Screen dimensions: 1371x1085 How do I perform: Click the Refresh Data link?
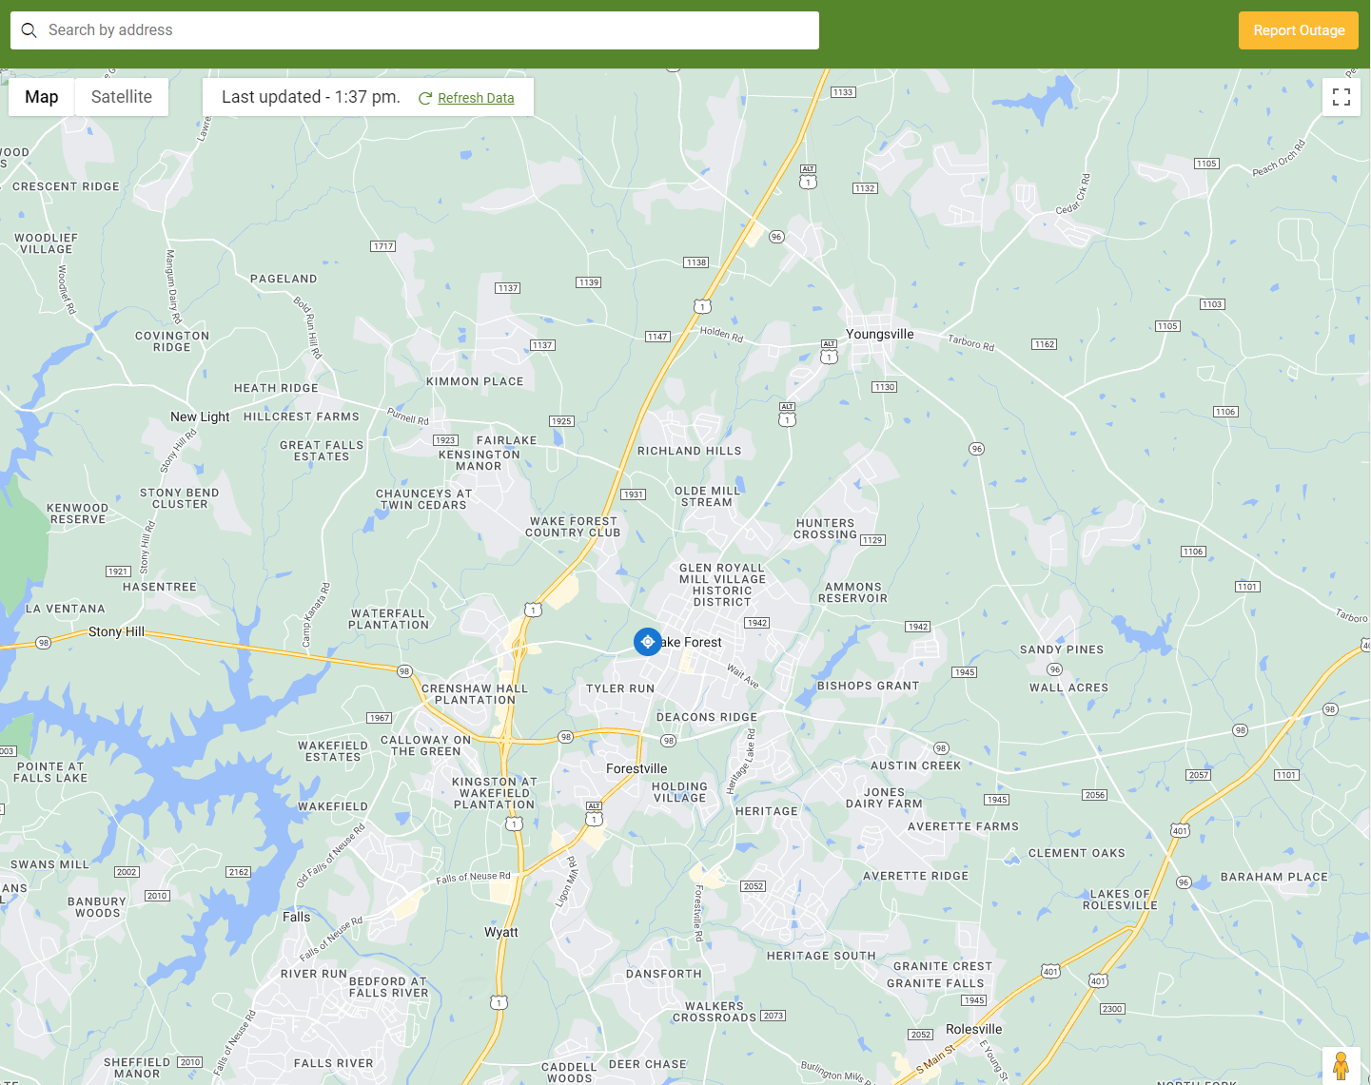(x=476, y=98)
